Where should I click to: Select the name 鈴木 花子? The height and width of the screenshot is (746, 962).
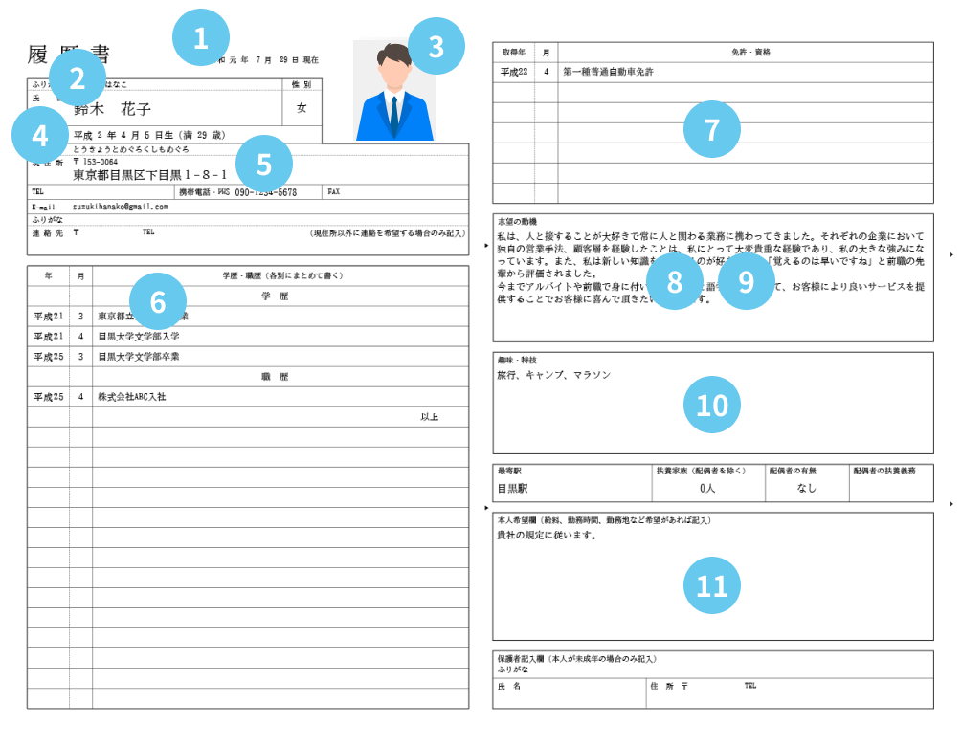click(112, 109)
